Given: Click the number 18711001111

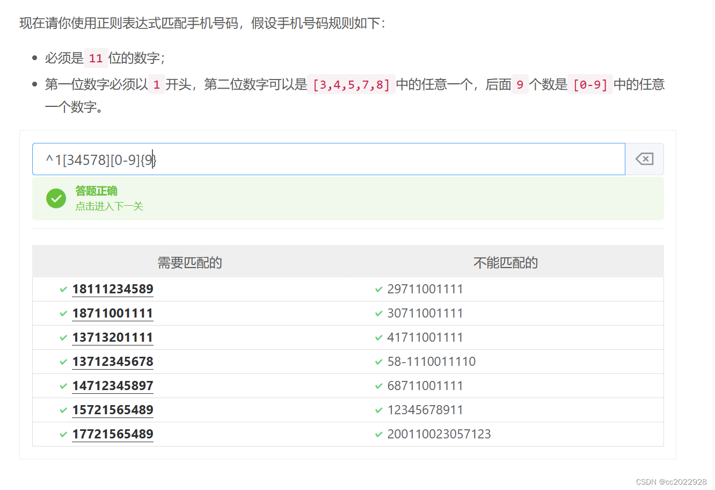Looking at the screenshot, I should pos(113,313).
